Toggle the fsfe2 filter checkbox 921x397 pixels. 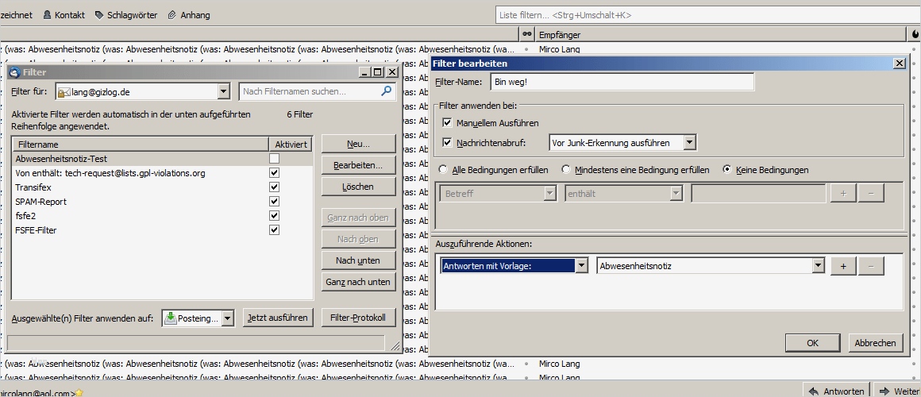pos(274,215)
